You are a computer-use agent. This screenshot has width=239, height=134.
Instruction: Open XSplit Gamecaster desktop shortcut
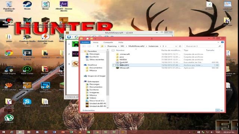click(46, 87)
